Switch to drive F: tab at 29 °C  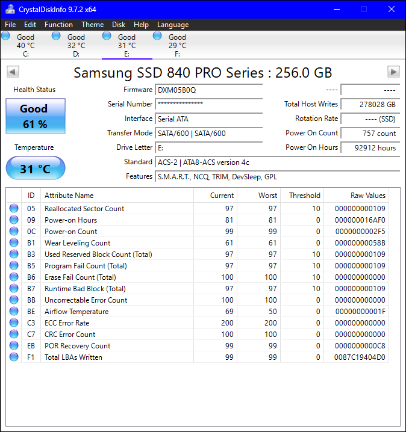(177, 45)
